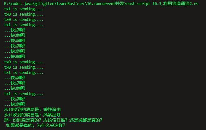This screenshot has width=206, height=130.
Task: Click the final '...快点啊!' output line
Action: [x=15, y=104]
